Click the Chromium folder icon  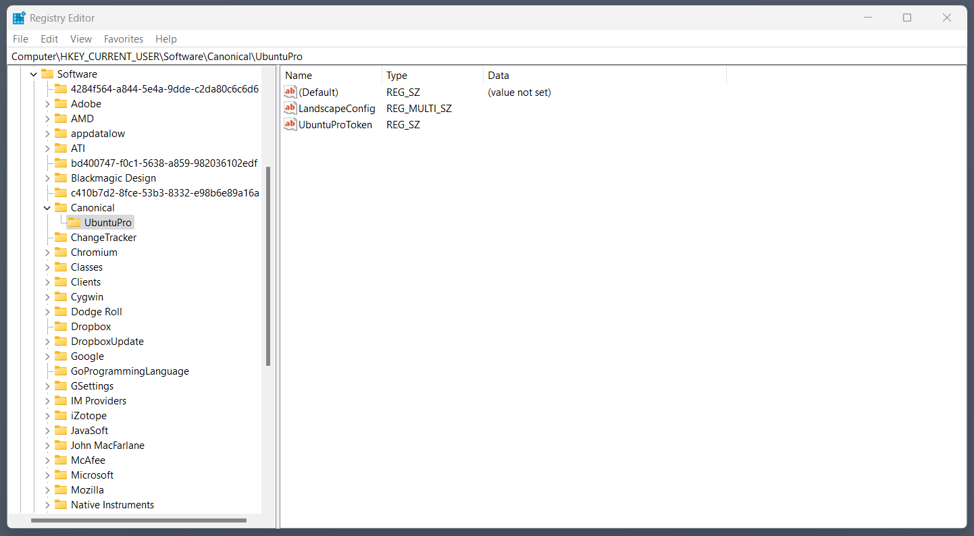[x=61, y=252]
